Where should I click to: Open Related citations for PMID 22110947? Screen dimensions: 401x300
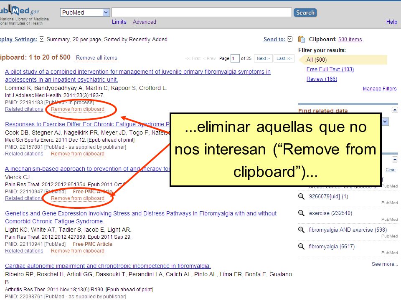click(24, 198)
